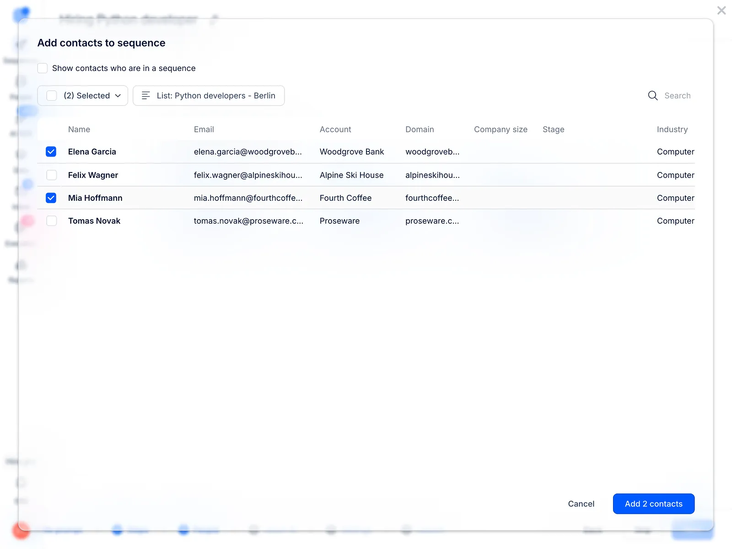Click the mia.hoffmann@fourthcoffe... email
732x549 pixels.
(248, 198)
